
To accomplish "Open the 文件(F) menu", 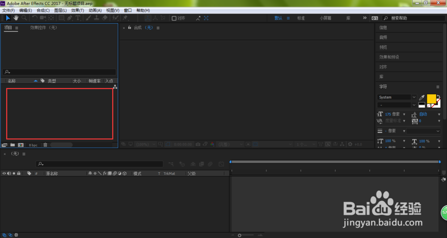I will pos(8,10).
